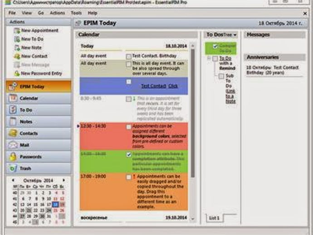
Task: Click the New Password Entry label
Action: [42, 73]
